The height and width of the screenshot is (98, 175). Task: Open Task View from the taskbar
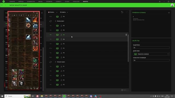click(x=33, y=96)
